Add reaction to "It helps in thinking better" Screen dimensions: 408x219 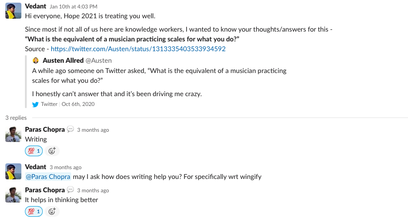52,211
